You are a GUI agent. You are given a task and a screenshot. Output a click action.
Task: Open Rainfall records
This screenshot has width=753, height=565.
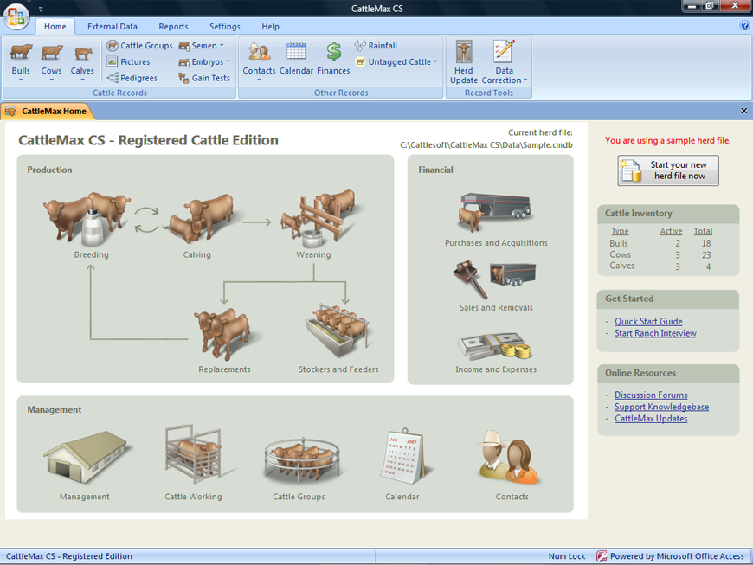(376, 46)
